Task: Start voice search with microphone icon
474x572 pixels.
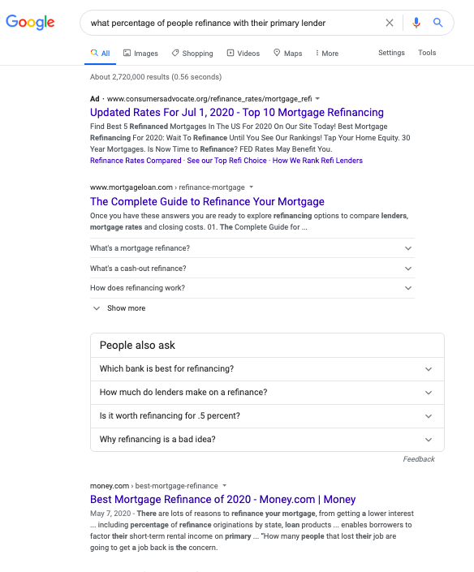Action: coord(416,23)
